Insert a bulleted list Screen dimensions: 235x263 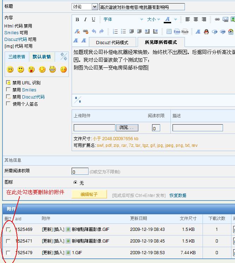pos(123,31)
